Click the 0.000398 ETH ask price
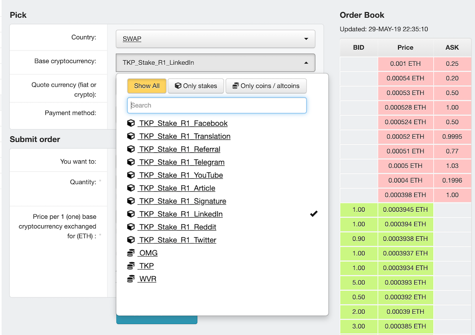 [x=405, y=195]
